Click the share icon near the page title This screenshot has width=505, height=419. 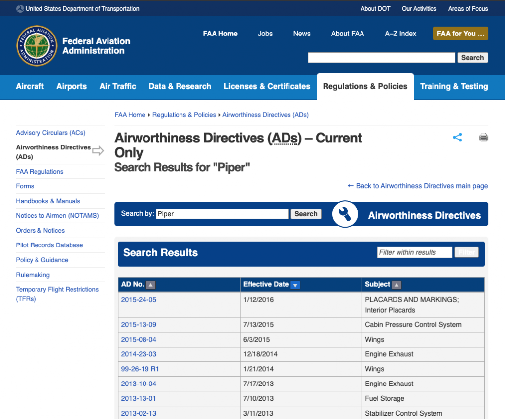coord(457,138)
